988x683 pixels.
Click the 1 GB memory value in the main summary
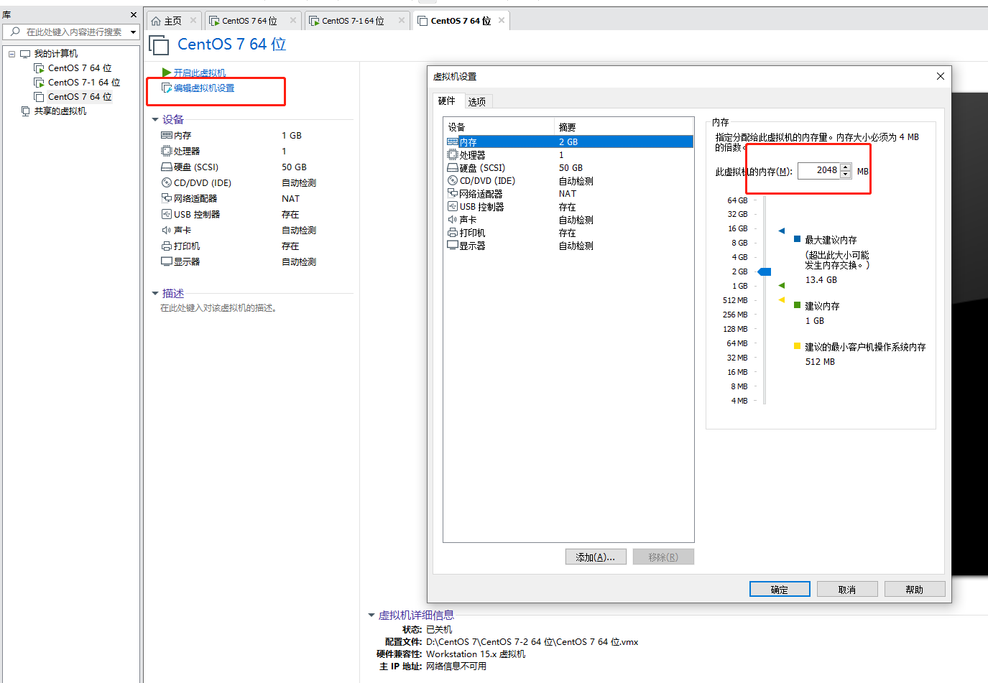pos(292,135)
